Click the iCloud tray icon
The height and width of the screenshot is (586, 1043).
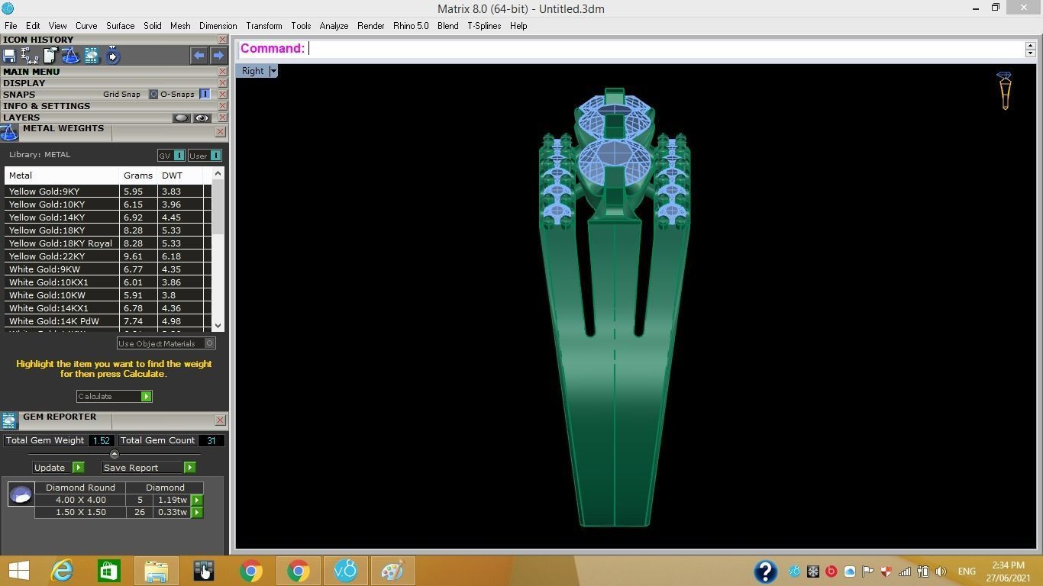(x=849, y=572)
